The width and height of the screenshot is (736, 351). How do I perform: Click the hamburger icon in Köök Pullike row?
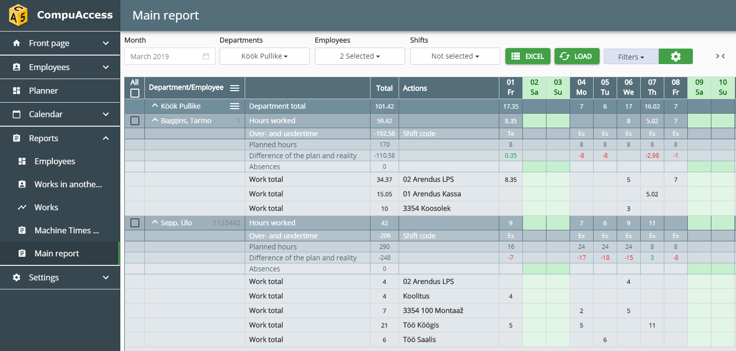click(234, 106)
